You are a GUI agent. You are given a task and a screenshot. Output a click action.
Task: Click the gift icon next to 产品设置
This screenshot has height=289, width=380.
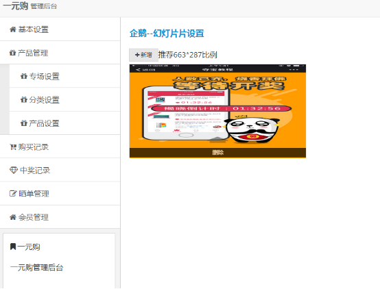tap(24, 123)
